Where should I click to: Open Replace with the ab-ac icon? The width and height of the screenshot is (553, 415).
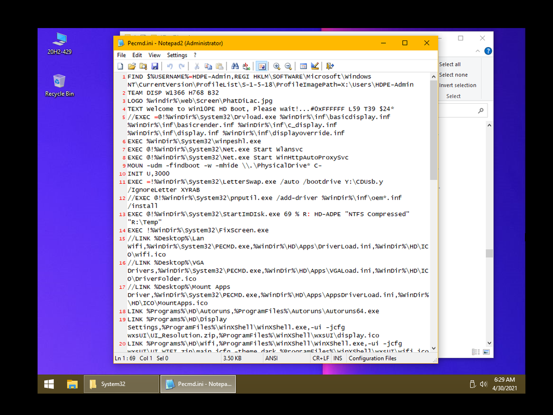pyautogui.click(x=246, y=66)
